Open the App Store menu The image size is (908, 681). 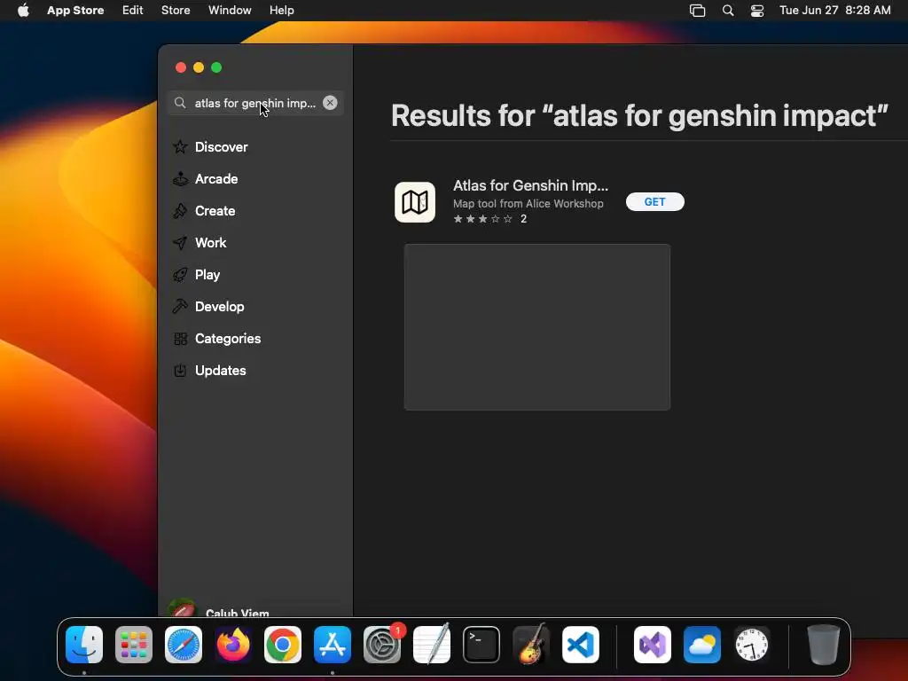coord(75,11)
